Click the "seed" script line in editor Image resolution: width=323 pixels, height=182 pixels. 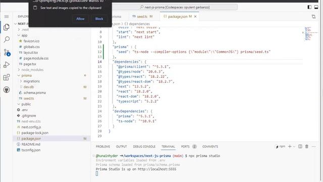[193, 52]
